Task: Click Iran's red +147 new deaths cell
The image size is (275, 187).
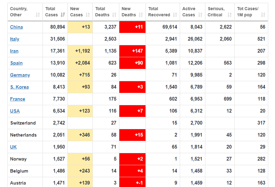Action: click(132, 51)
